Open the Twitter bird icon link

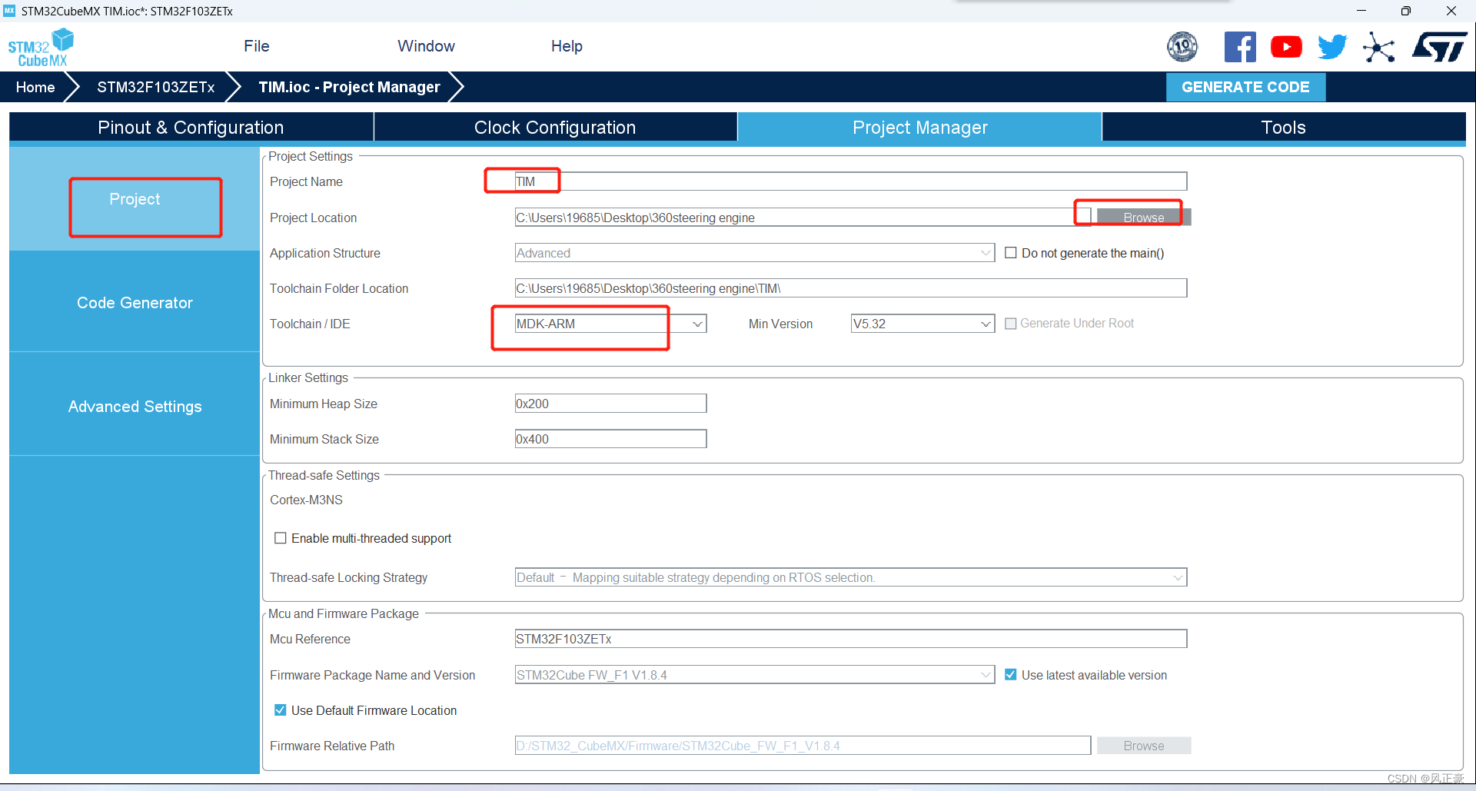[1332, 47]
